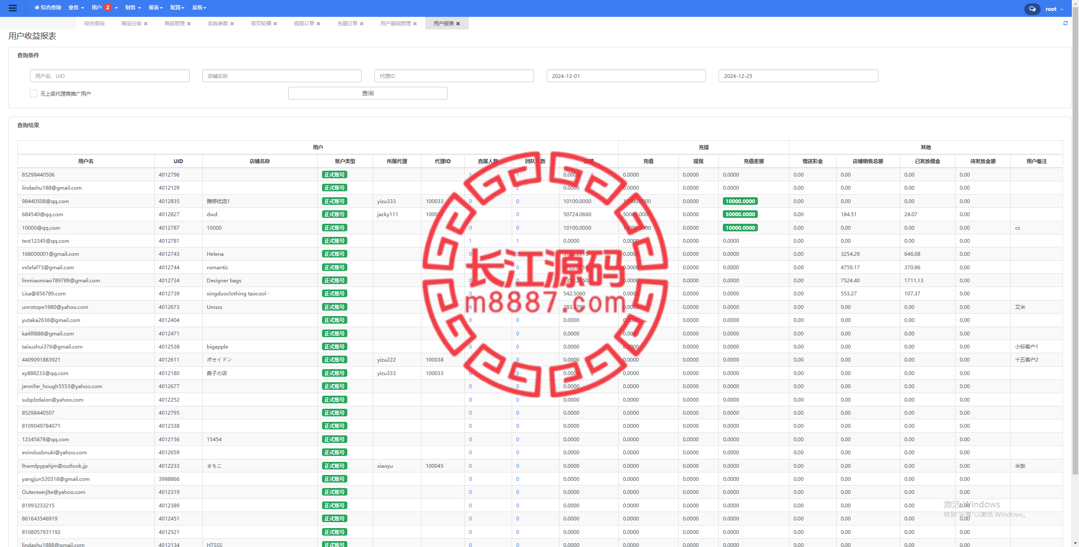This screenshot has width=1079, height=547.
Task: Click the 50000.0000 recharge difference badge
Action: pos(740,214)
